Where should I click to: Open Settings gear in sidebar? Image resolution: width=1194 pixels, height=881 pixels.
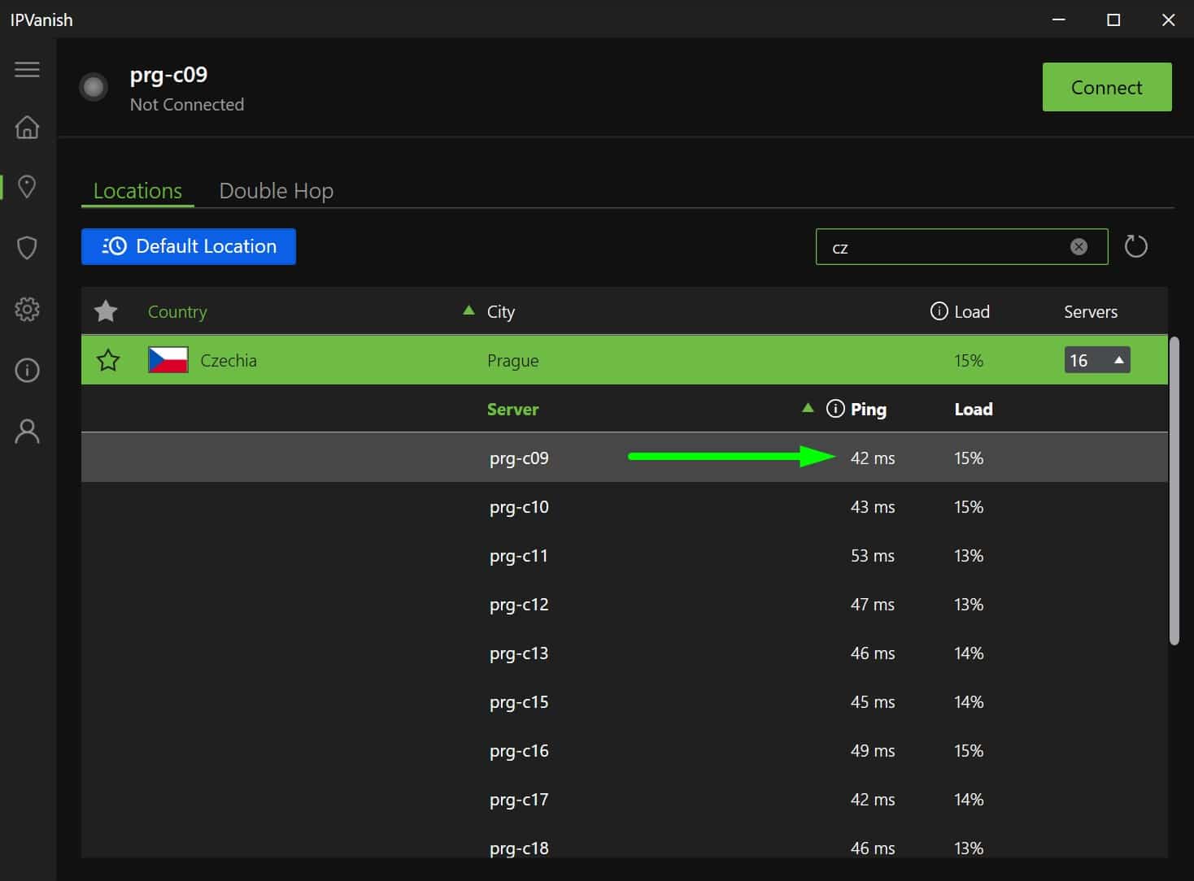click(27, 309)
